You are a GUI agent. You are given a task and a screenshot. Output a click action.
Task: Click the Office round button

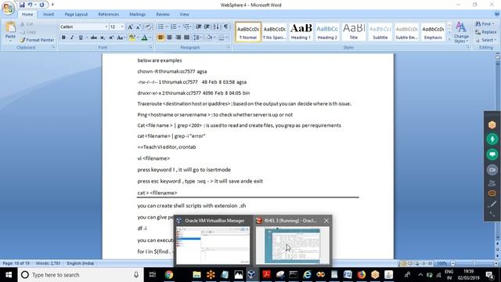(8, 8)
